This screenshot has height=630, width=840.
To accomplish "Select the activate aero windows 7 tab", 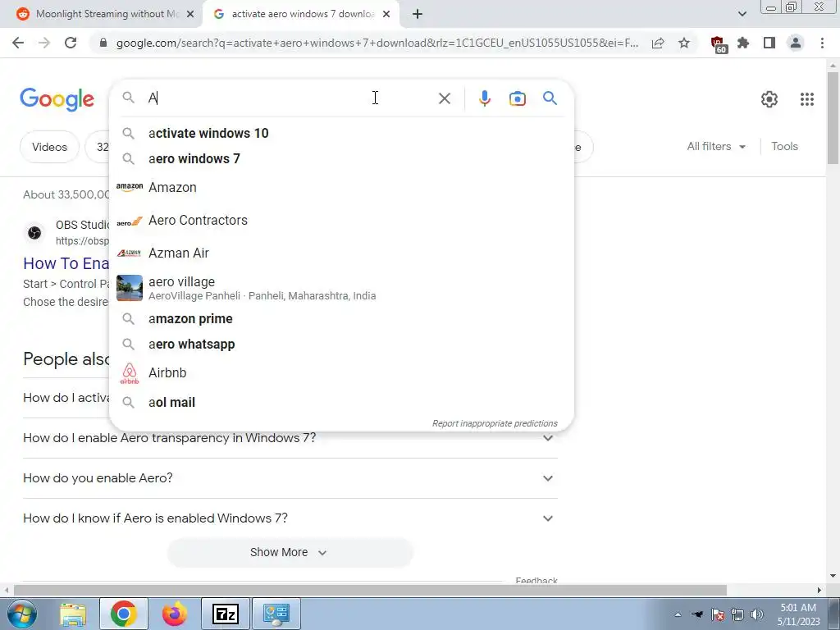I will pyautogui.click(x=300, y=14).
